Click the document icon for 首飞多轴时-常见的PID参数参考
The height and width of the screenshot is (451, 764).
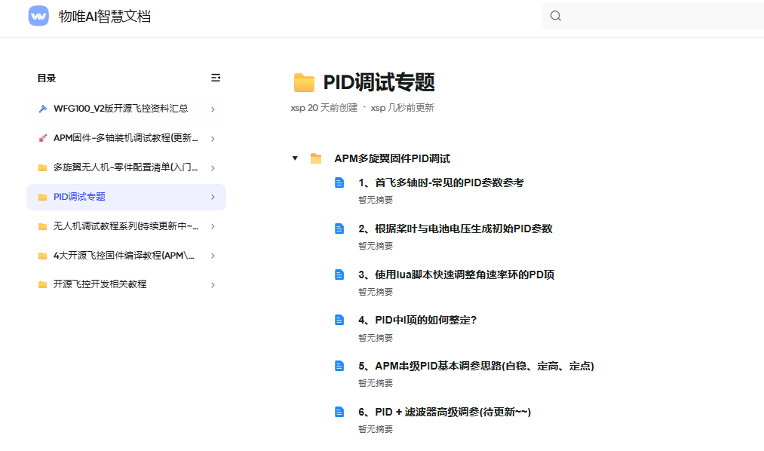(339, 183)
